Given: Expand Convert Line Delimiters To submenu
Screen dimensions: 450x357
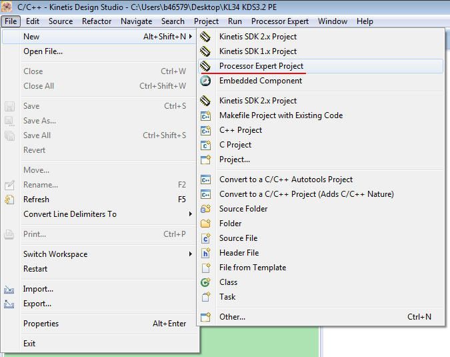Looking at the screenshot, I should pyautogui.click(x=191, y=214).
